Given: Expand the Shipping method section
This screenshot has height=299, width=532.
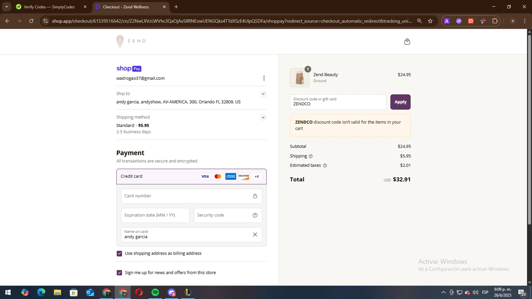Looking at the screenshot, I should (263, 117).
